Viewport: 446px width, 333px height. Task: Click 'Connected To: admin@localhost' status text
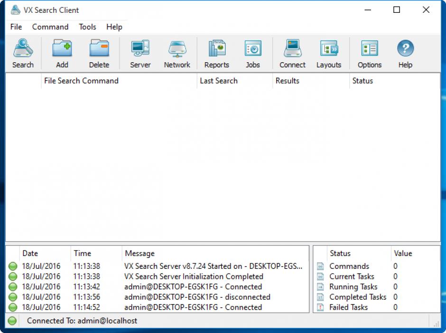(82, 321)
